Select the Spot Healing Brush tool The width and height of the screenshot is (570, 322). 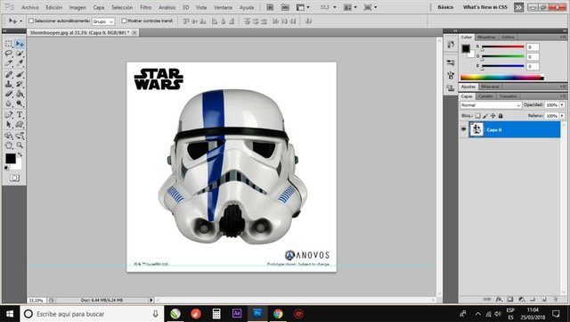coord(9,75)
